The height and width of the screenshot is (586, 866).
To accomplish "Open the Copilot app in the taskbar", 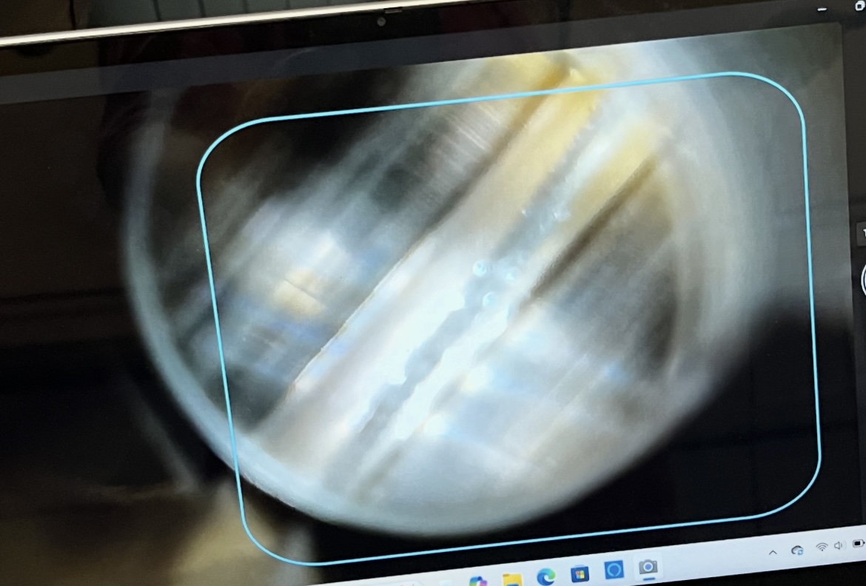I will 478,582.
